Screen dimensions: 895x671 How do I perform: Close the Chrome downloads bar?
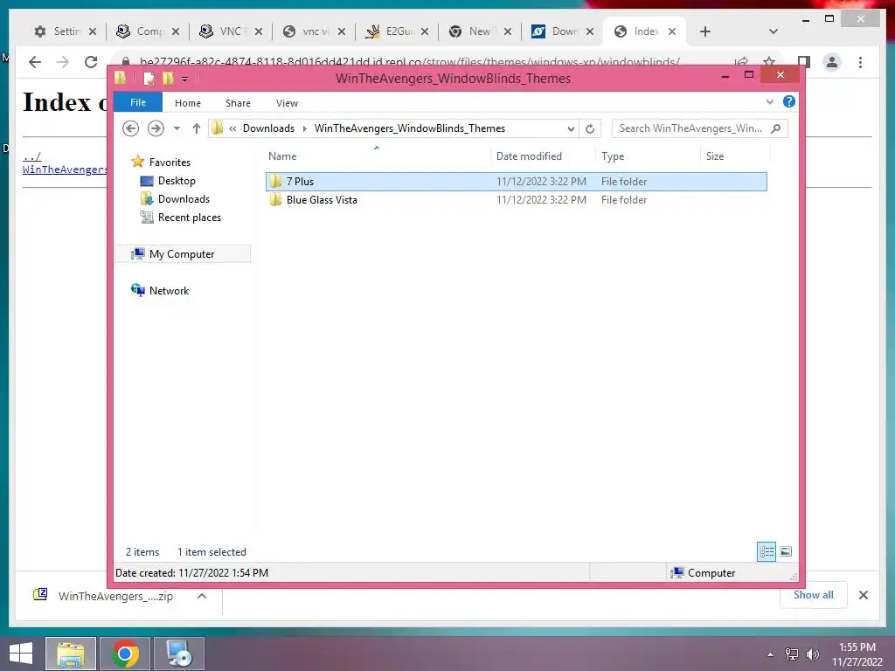click(x=864, y=595)
